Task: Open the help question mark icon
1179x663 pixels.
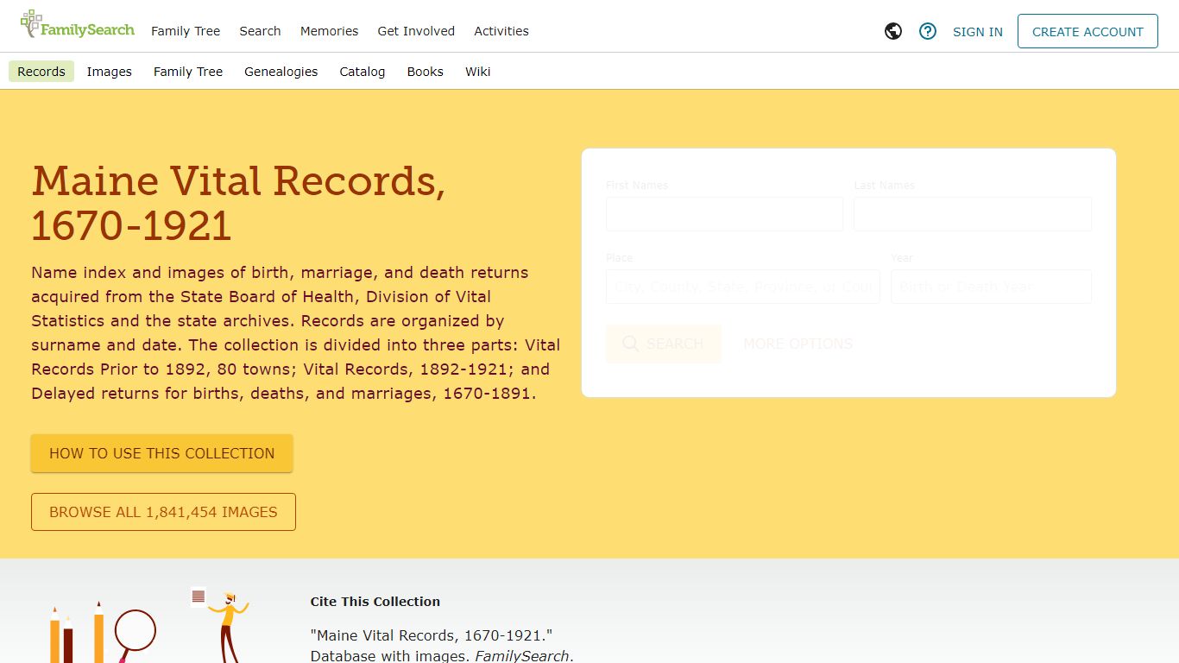Action: (928, 31)
